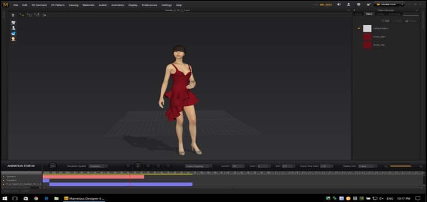Click the speaker announcement icon
Screen dimensions: 427x202
(339, 4)
